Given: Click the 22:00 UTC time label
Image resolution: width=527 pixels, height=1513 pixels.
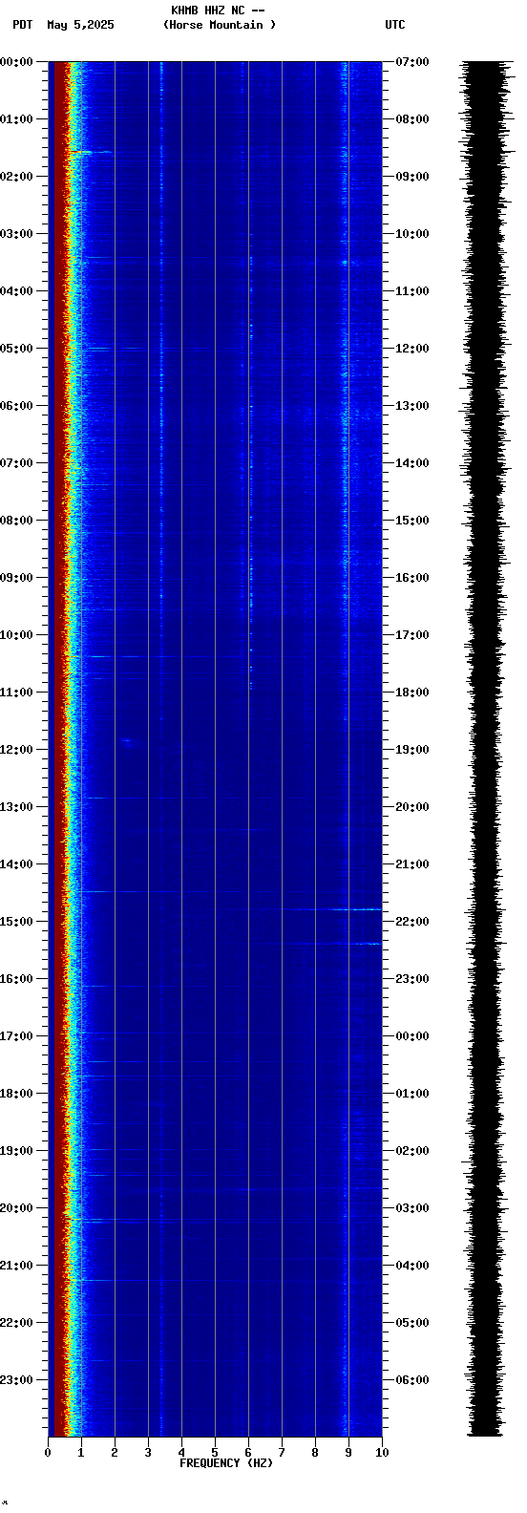Looking at the screenshot, I should [412, 922].
